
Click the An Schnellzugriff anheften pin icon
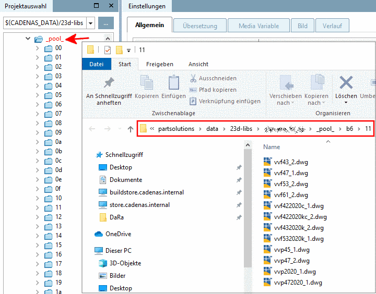click(109, 82)
